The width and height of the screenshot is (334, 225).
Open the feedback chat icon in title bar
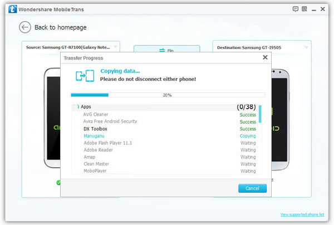(296, 9)
